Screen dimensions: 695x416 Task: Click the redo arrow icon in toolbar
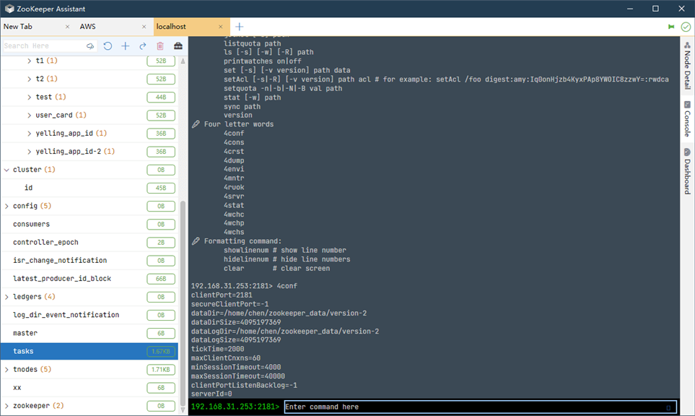click(x=143, y=46)
